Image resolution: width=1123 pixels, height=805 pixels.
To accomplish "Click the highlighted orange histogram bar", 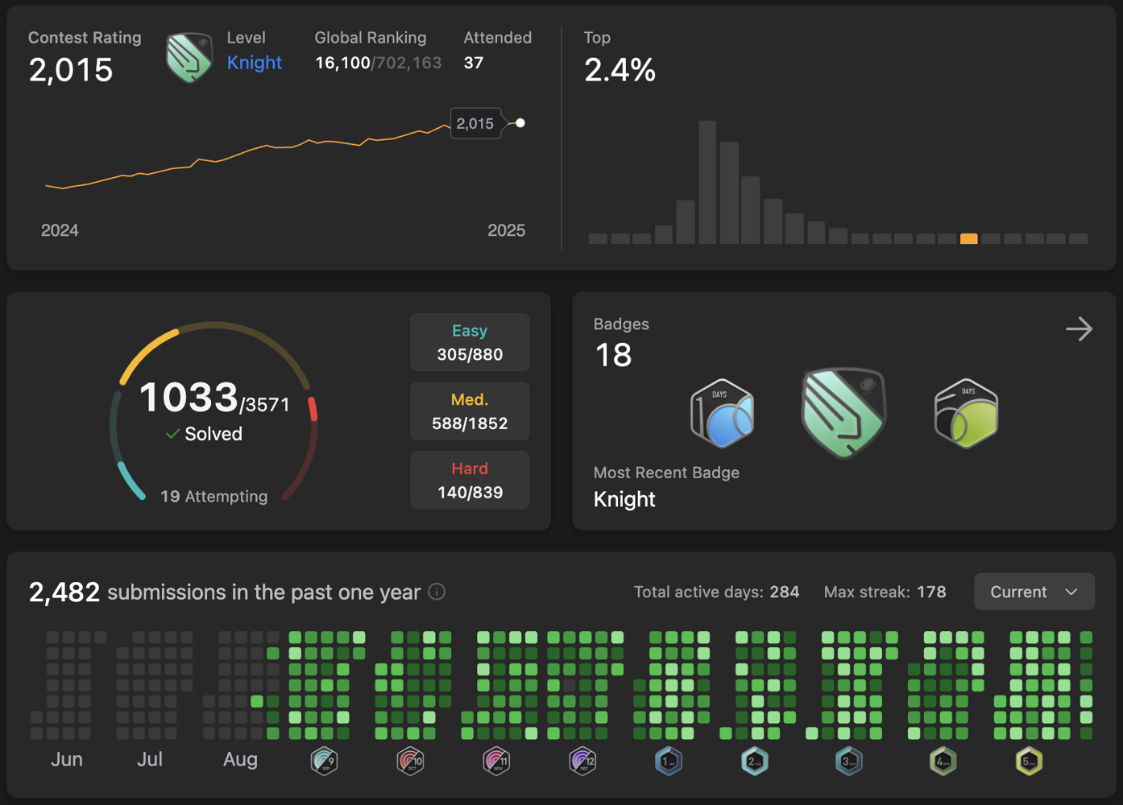I will click(x=968, y=238).
